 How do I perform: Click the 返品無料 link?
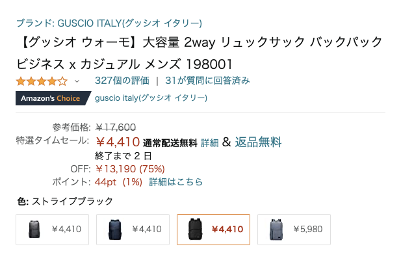[258, 142]
